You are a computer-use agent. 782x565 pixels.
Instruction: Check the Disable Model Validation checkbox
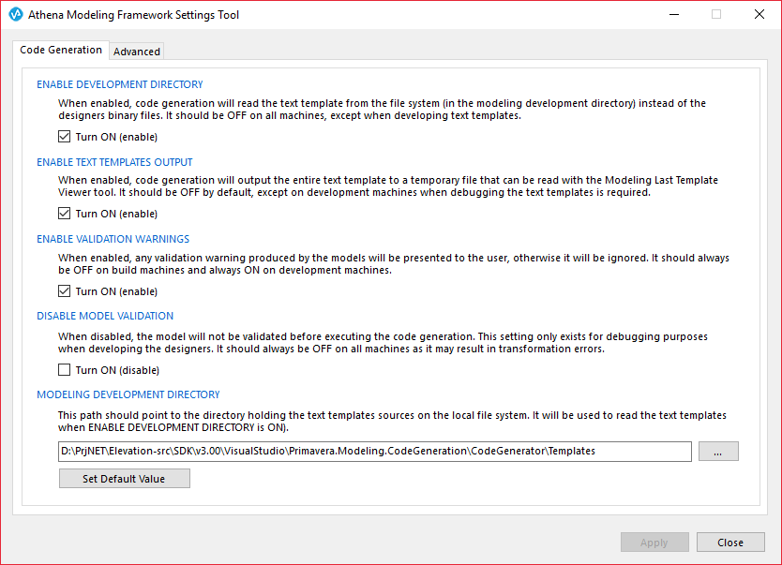(x=65, y=370)
